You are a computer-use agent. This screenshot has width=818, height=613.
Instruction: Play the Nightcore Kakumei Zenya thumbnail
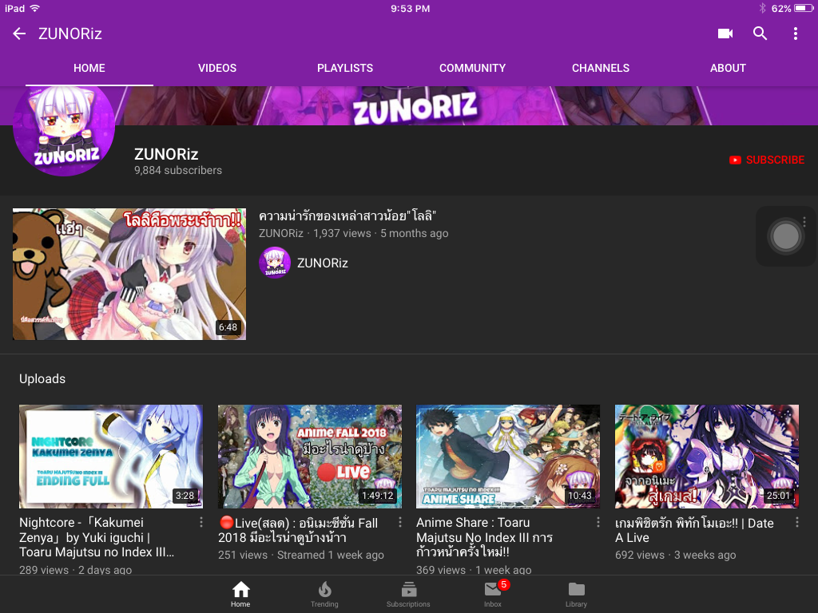click(x=111, y=457)
